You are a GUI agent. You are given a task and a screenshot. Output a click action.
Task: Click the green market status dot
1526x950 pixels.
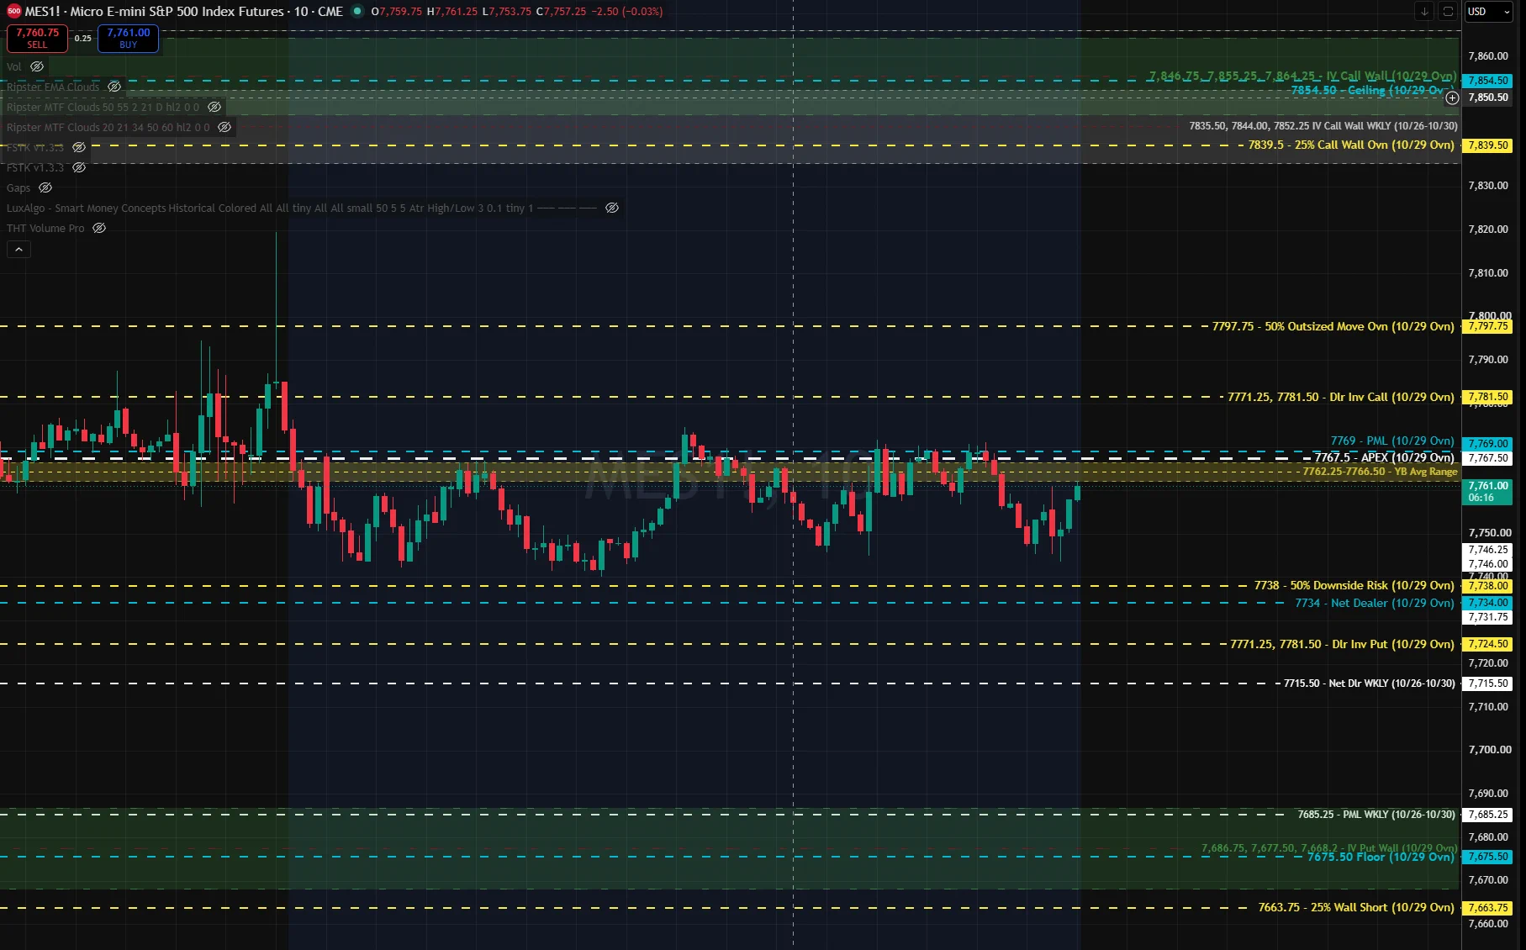point(356,11)
